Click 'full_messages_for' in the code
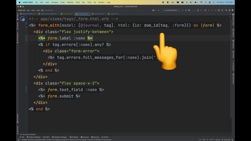 pyautogui.click(x=103, y=58)
